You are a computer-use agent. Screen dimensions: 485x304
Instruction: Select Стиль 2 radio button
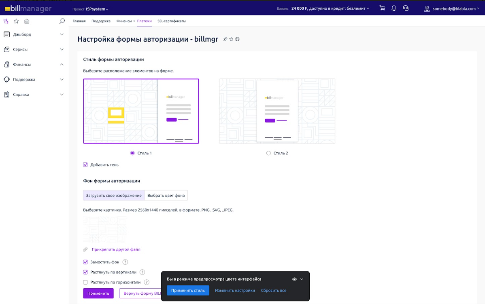coord(268,153)
